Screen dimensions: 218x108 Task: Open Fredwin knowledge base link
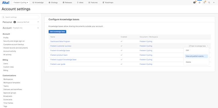click(60, 51)
